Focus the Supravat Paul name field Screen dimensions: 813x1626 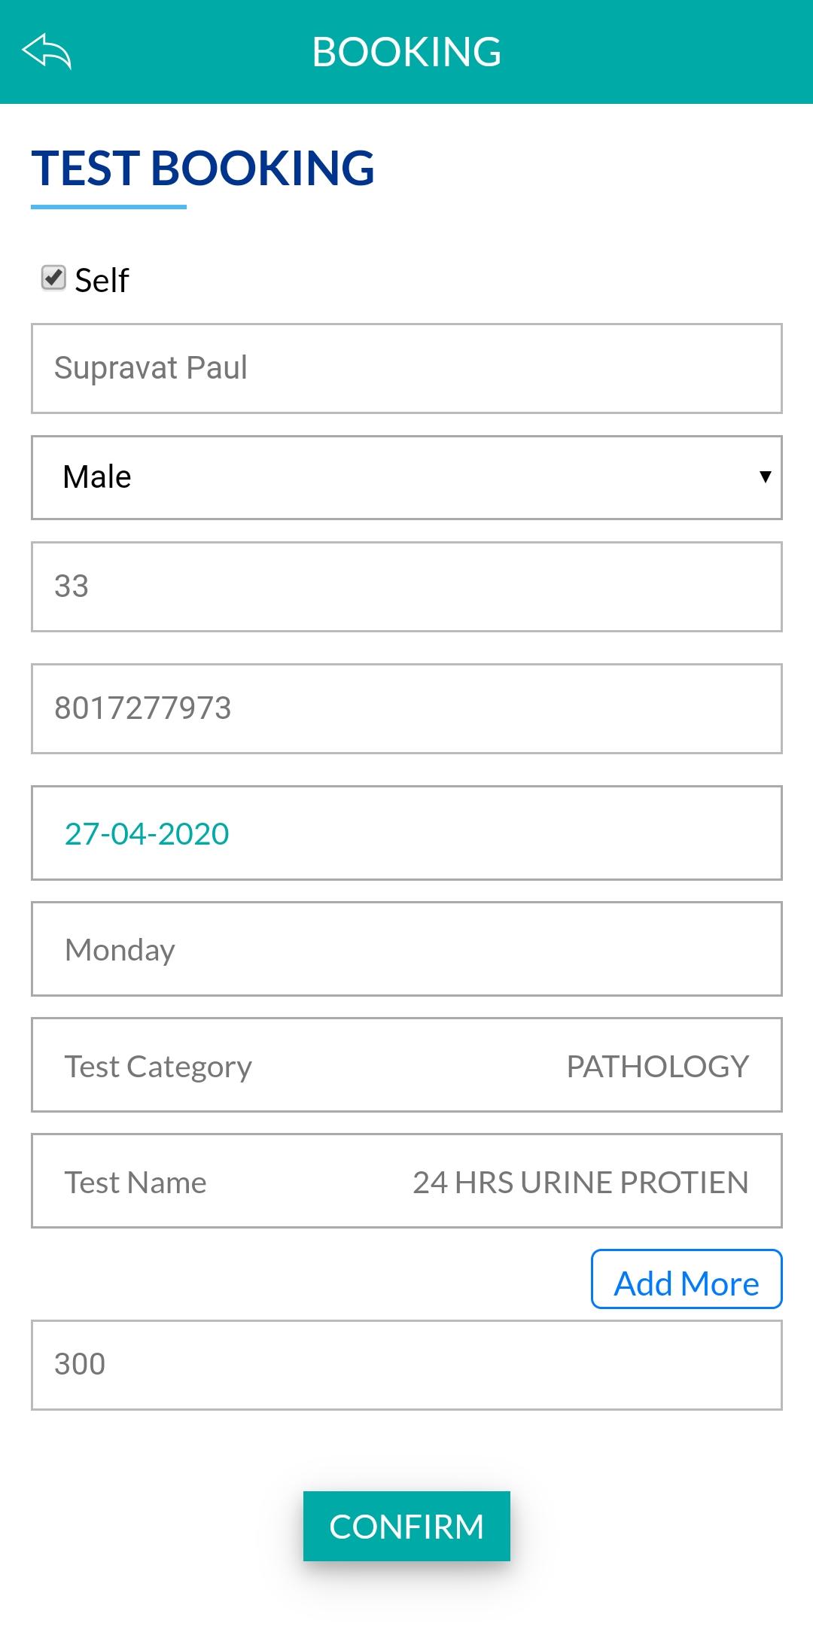[x=406, y=368]
